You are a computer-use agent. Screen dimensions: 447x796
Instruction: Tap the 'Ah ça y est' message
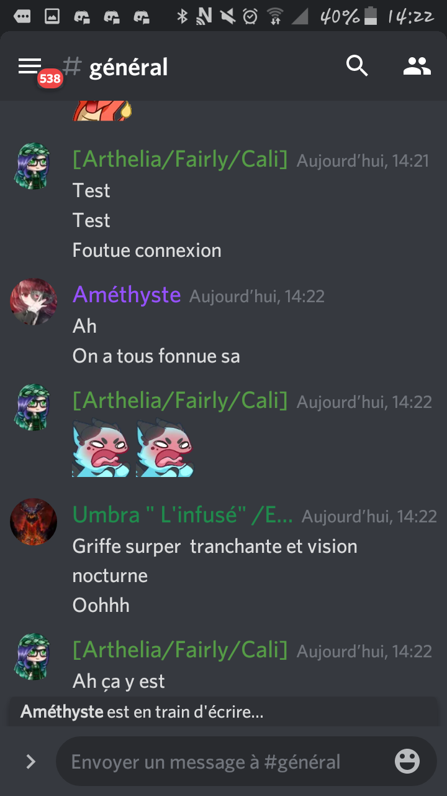[119, 682]
